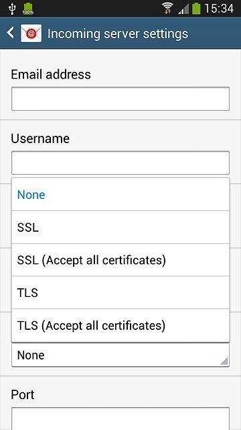Tap the green battery icon beside clock
Image resolution: width=241 pixels, height=430 pixels.
pos(196,8)
